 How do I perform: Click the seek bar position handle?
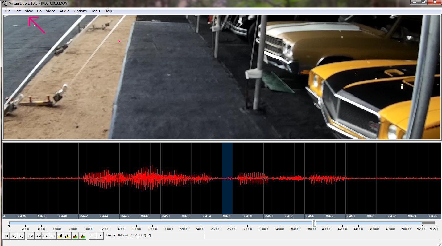coord(314,223)
